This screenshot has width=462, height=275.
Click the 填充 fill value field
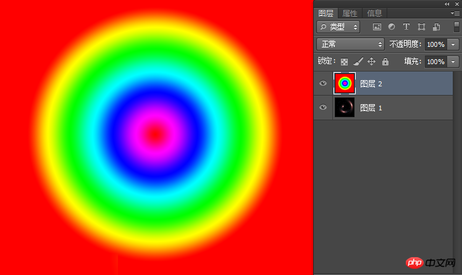tap(436, 62)
